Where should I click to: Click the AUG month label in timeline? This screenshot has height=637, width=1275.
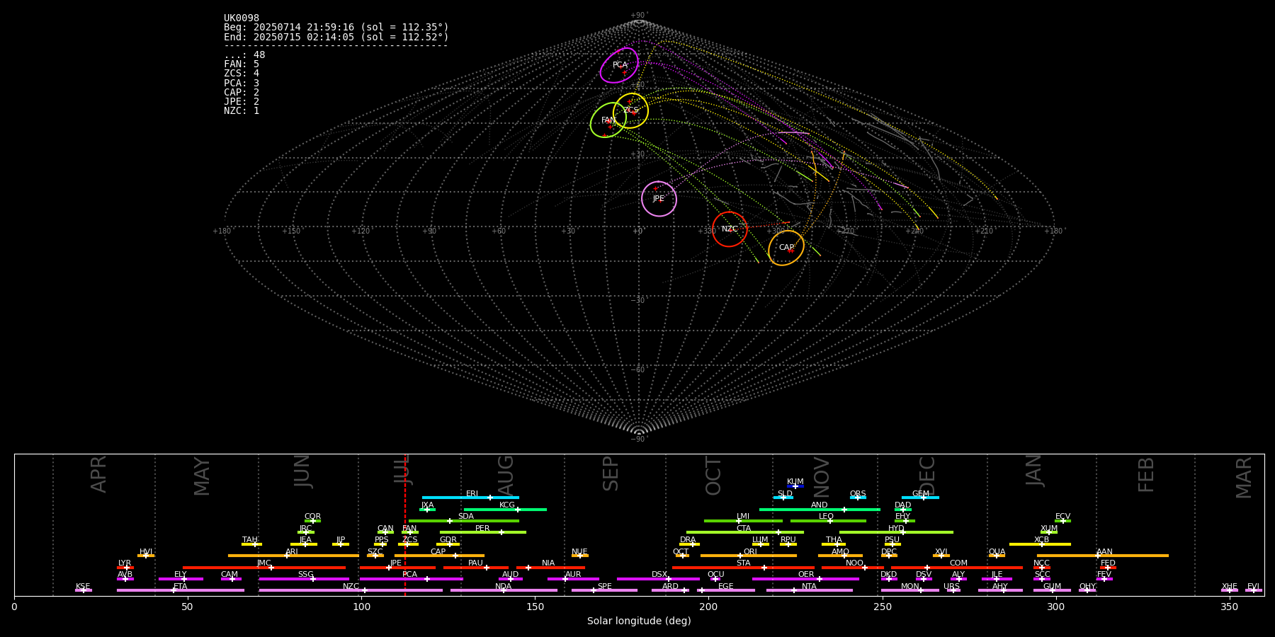pyautogui.click(x=506, y=474)
